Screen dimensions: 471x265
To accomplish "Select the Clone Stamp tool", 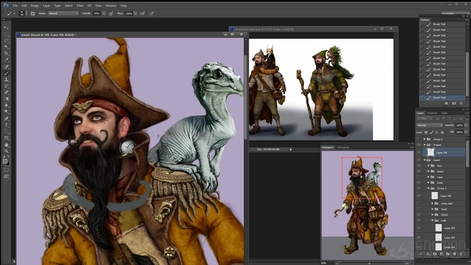I will [x=6, y=80].
